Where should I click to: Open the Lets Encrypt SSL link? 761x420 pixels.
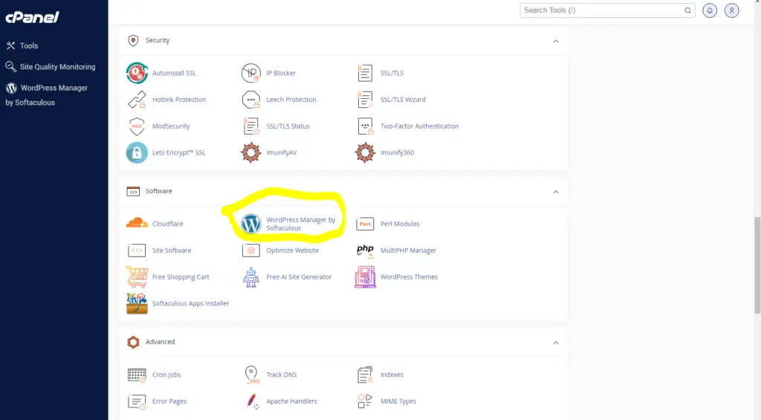point(178,152)
